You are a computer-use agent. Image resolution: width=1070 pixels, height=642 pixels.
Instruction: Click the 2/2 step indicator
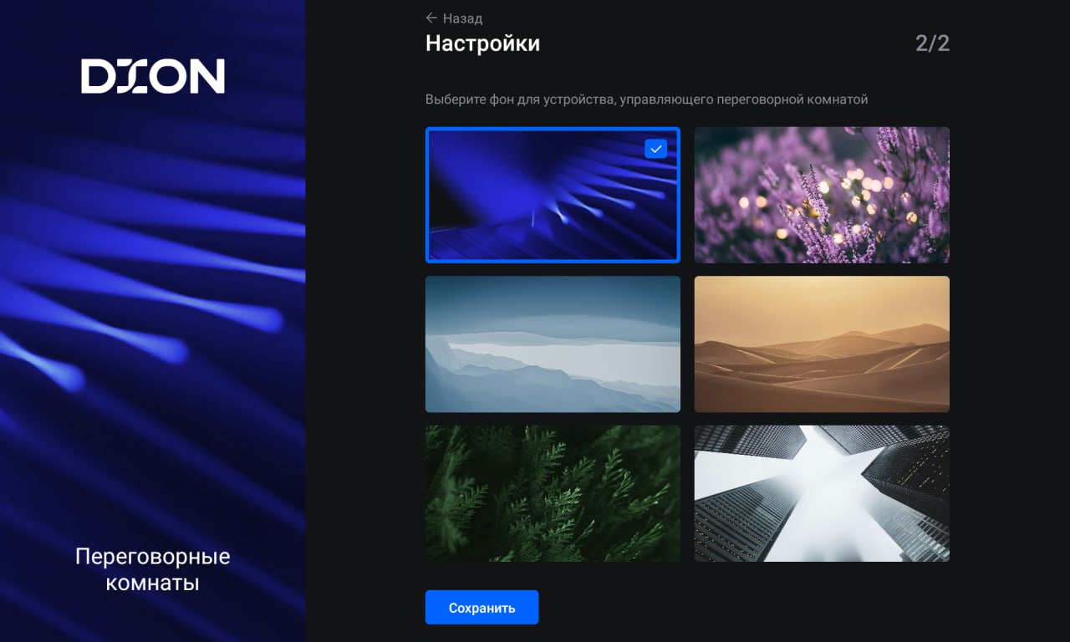(x=932, y=43)
